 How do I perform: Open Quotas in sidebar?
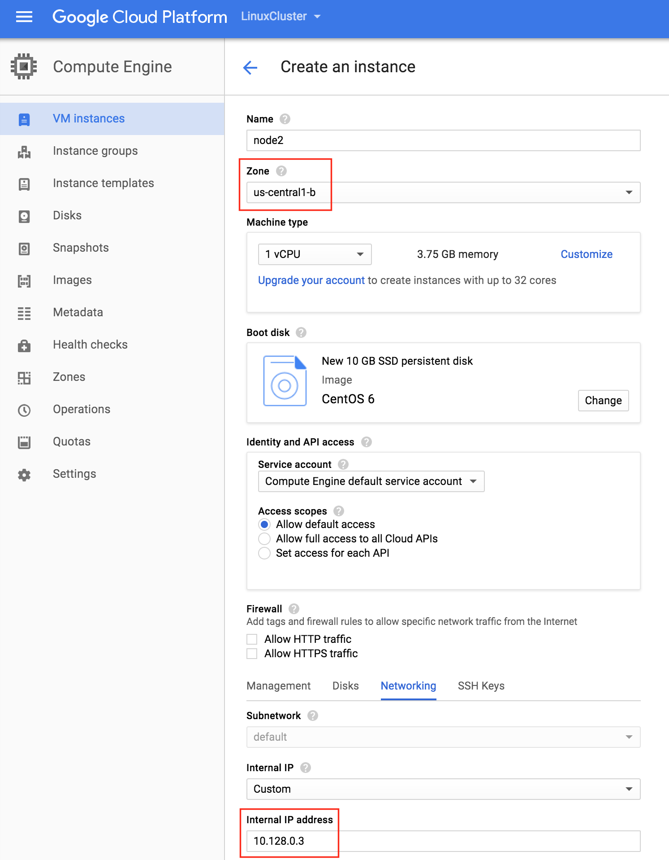coord(112,442)
